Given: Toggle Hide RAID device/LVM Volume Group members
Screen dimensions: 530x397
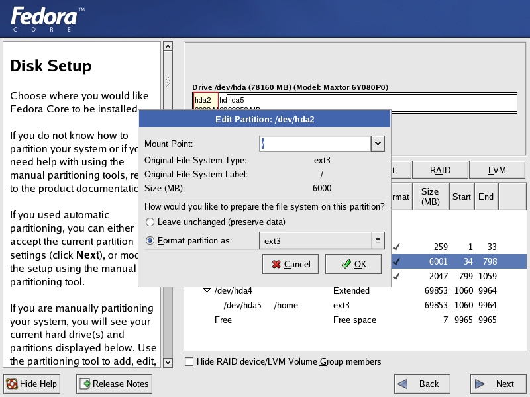Looking at the screenshot, I should click(189, 361).
